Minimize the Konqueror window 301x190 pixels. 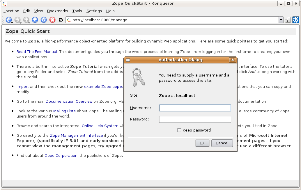[x=281, y=3]
